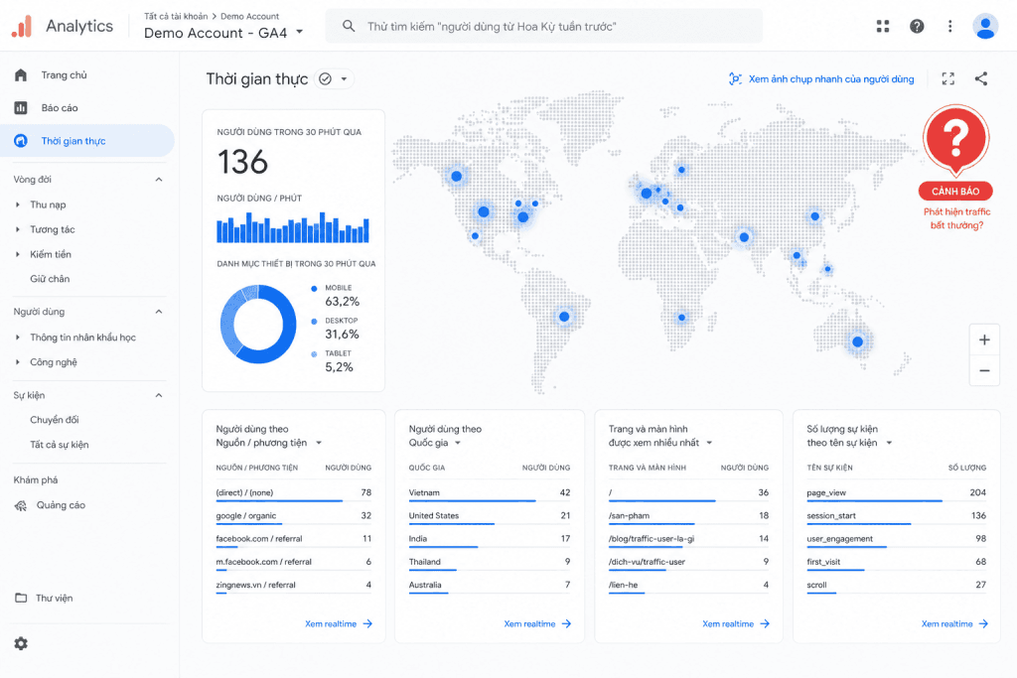Click Xem realtime under Nguồn / phương tiện card
This screenshot has height=678, width=1017.
coord(339,623)
